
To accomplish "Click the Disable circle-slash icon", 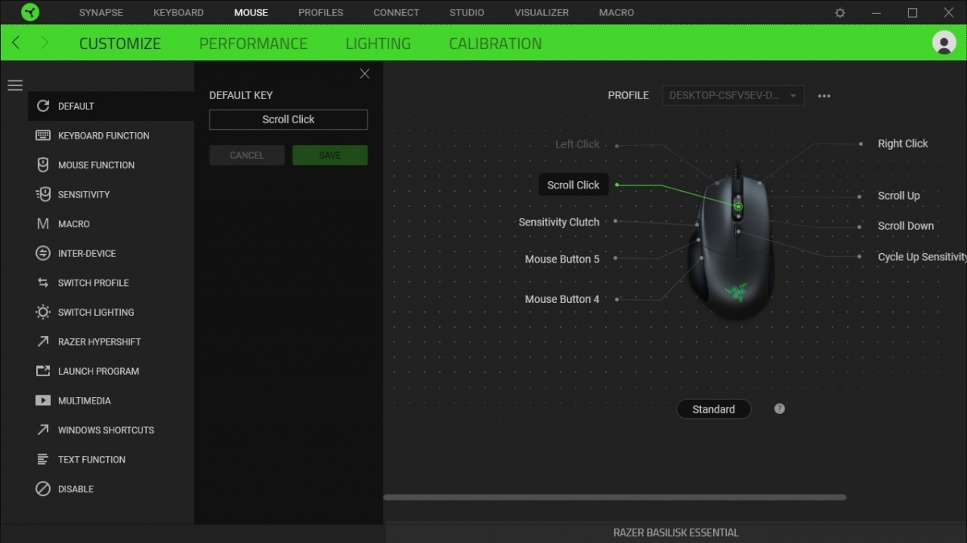I will point(43,488).
